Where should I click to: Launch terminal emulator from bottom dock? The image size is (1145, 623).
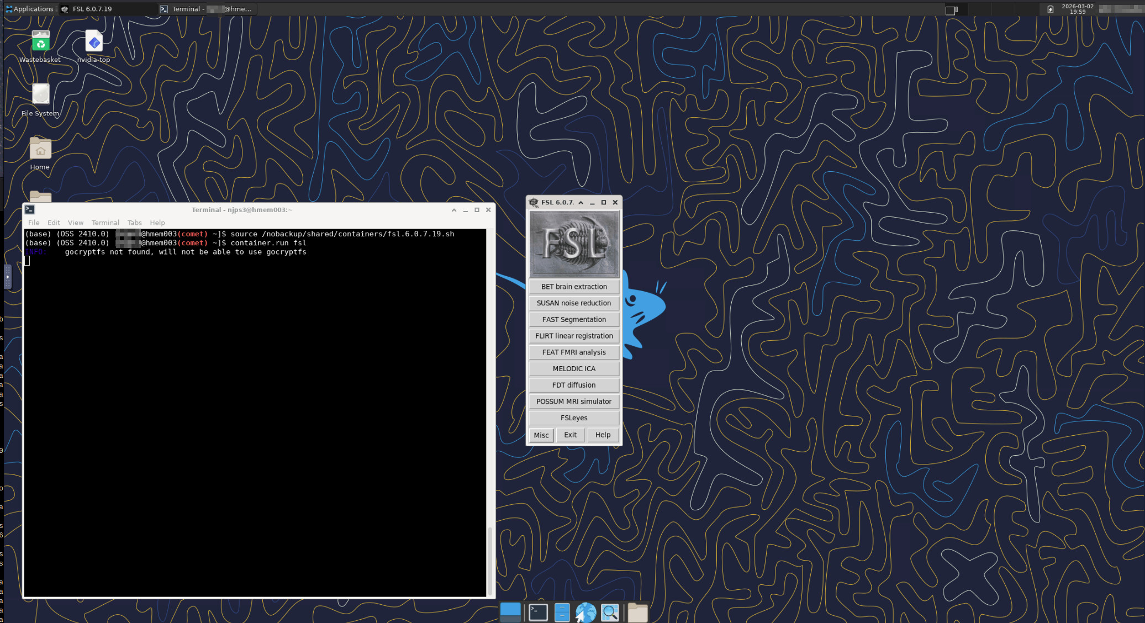pos(538,613)
